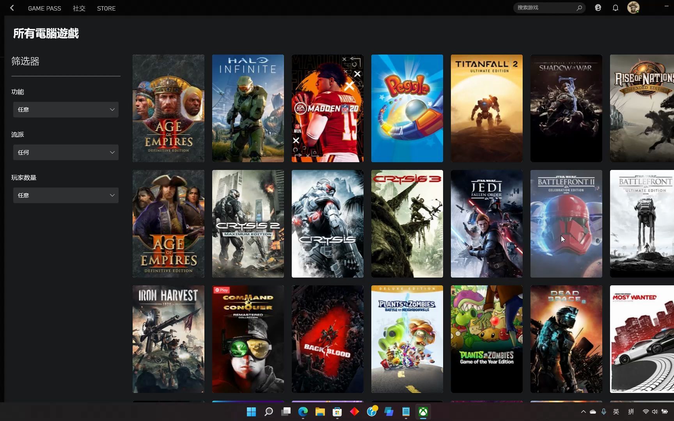The height and width of the screenshot is (421, 674).
Task: Open Plants vs Zombies Battle for Neighborville
Action: pos(407,339)
